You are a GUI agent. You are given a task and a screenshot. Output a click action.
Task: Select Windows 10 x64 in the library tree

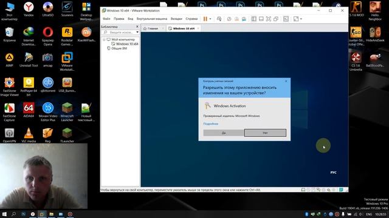pos(127,44)
